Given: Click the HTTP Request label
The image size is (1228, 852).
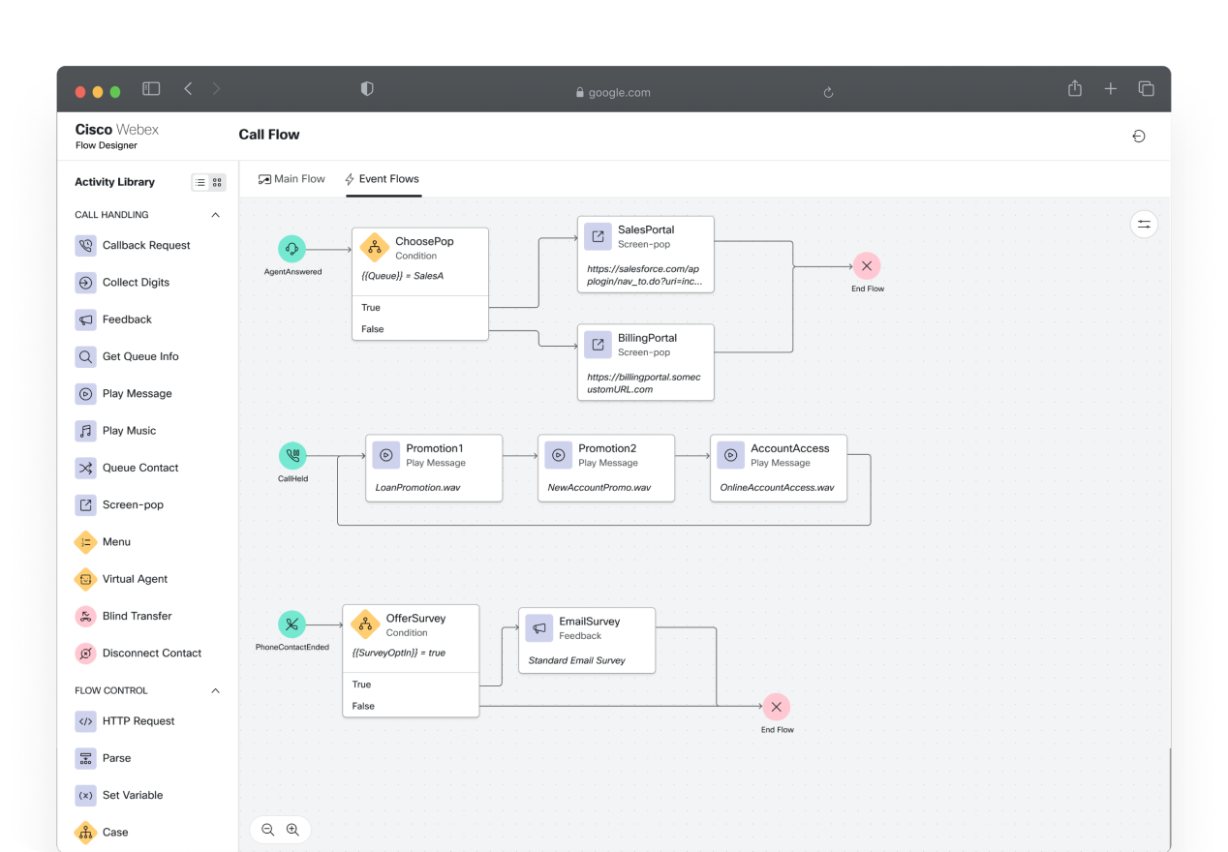Looking at the screenshot, I should point(138,721).
